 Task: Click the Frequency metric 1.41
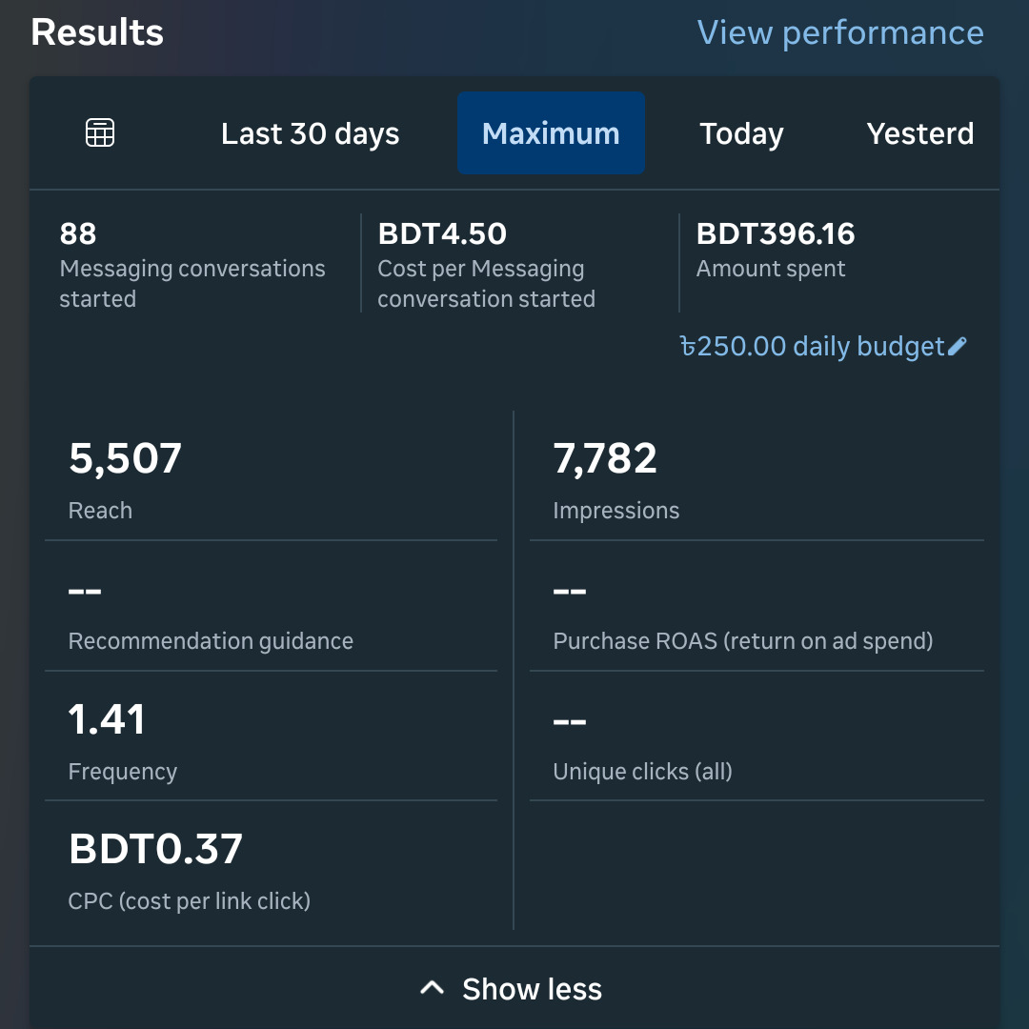[106, 721]
